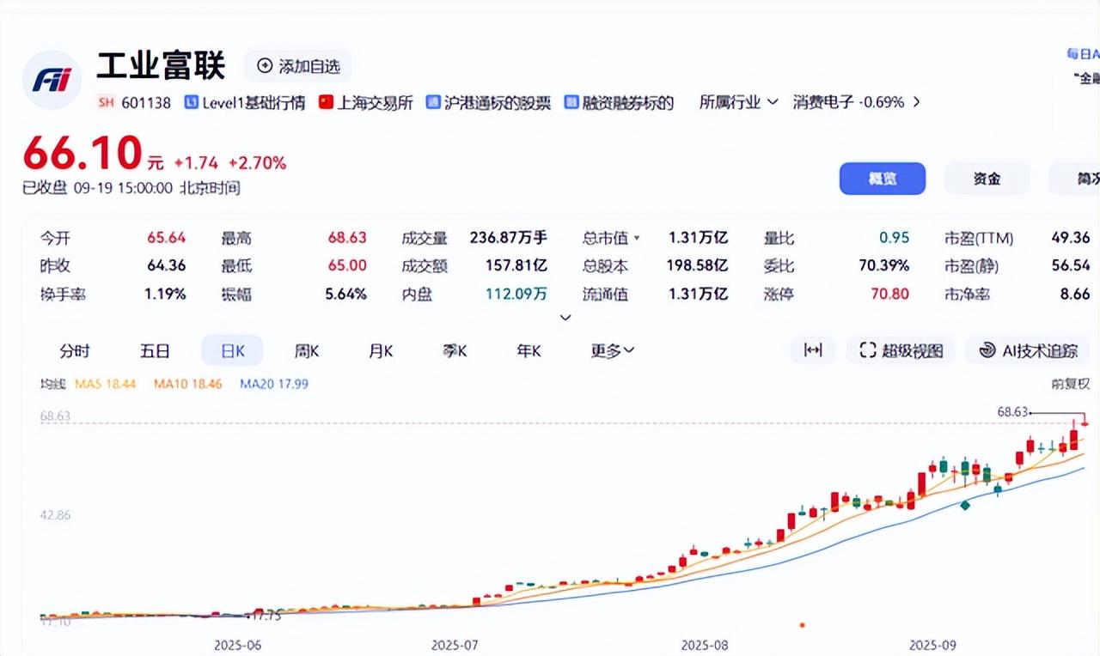Click the chart width toggle icon
This screenshot has height=656, width=1100.
[x=813, y=349]
